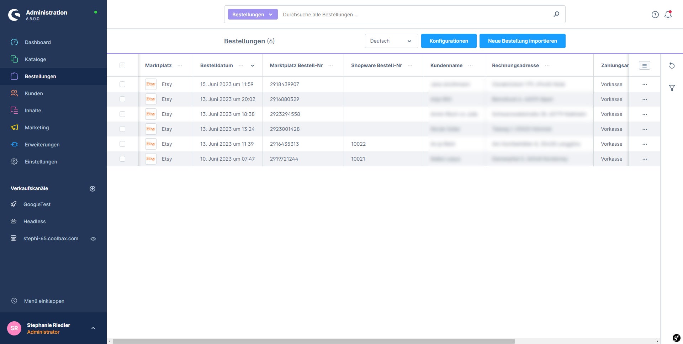
Task: Add a new Verkaufskanal with plus icon
Action: point(92,189)
